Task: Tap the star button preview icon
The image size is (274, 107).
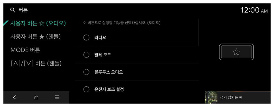Action: pyautogui.click(x=236, y=52)
